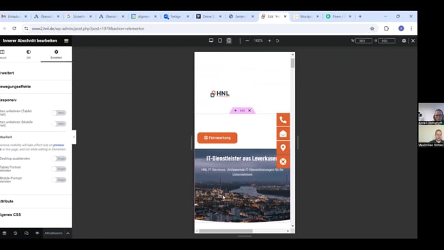The height and width of the screenshot is (250, 444).
Task: Switch to the Layout tab
Action: 3,54
